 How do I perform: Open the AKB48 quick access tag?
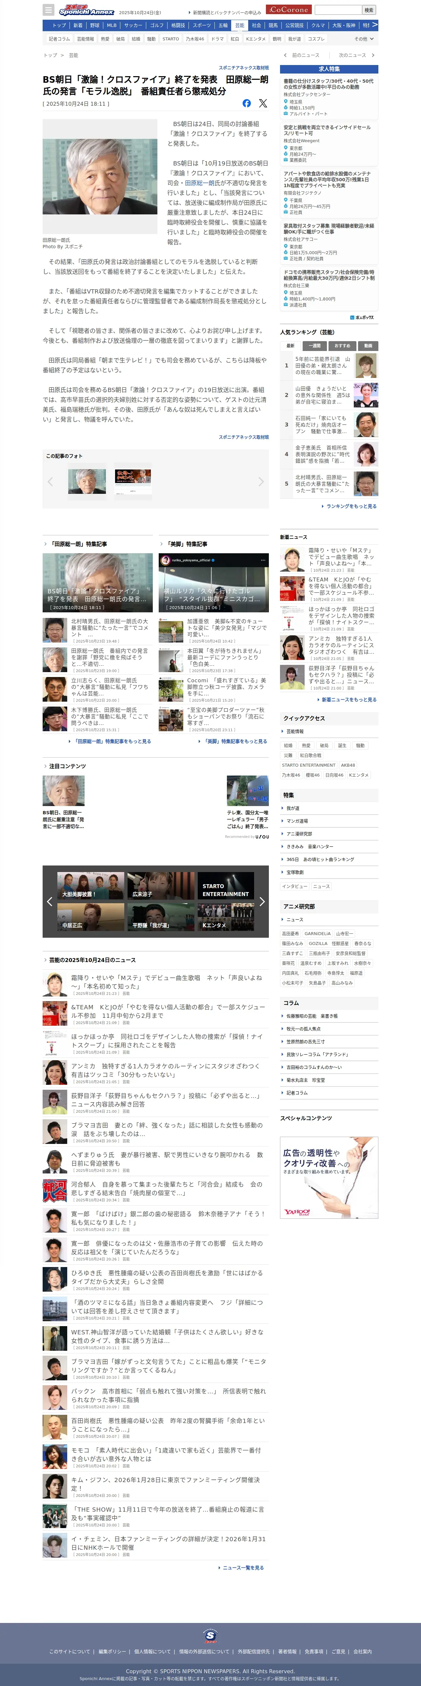point(348,765)
